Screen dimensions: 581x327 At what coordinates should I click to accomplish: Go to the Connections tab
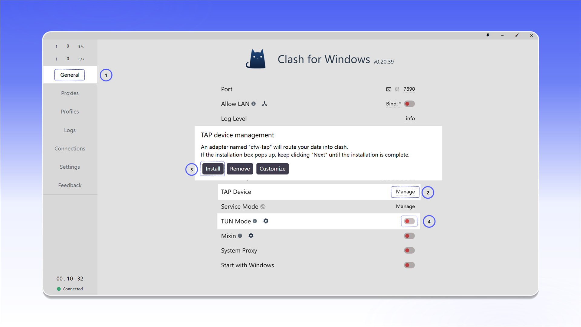70,148
